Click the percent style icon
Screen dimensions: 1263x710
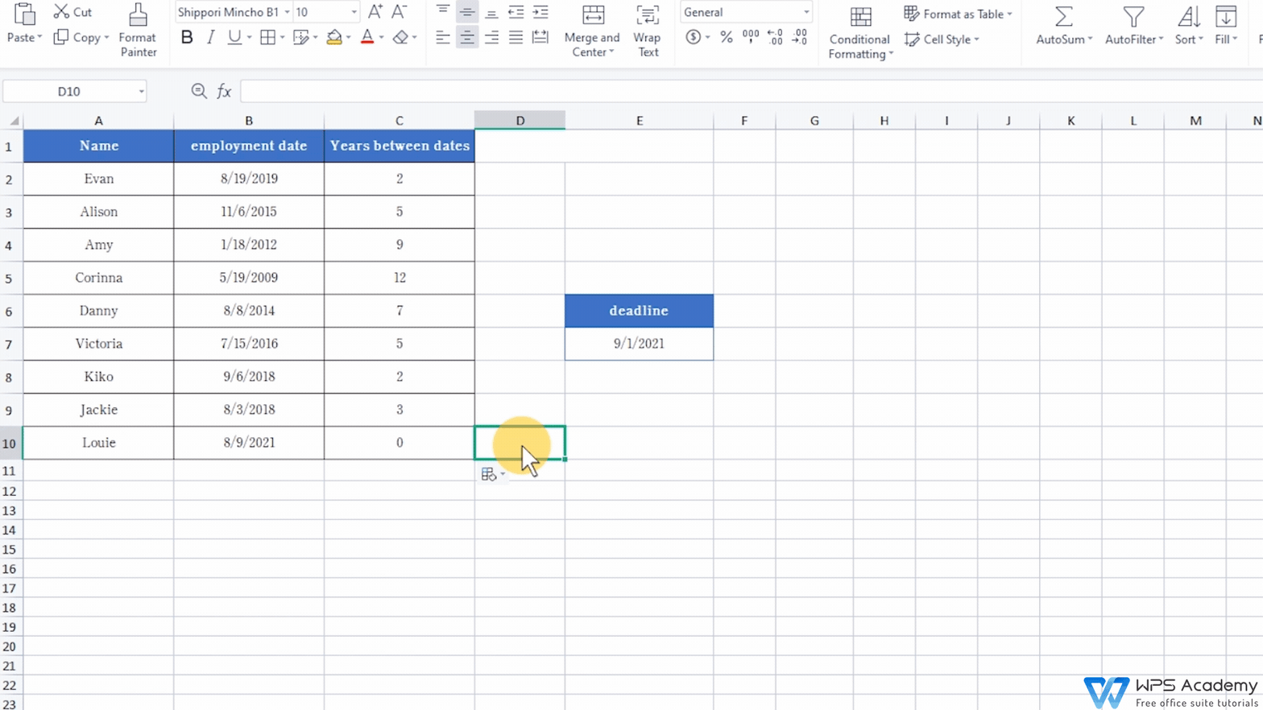(727, 37)
